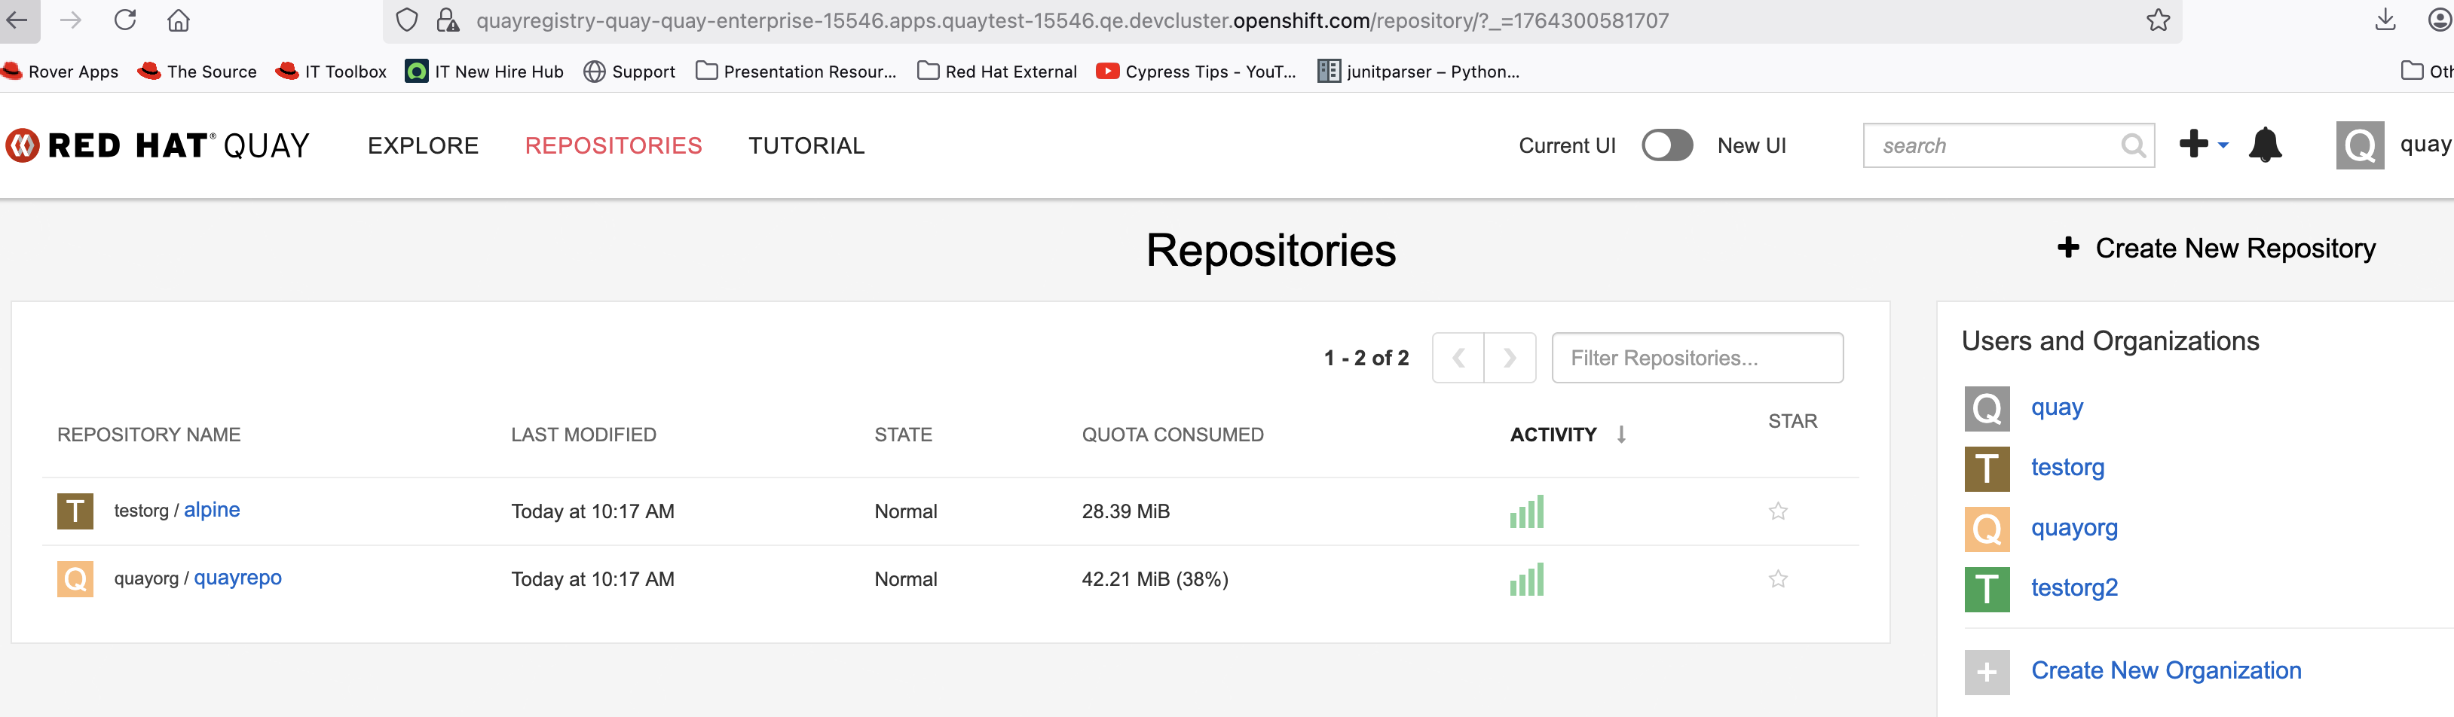Click the Red Hat Quay logo
The image size is (2454, 717).
[x=158, y=145]
